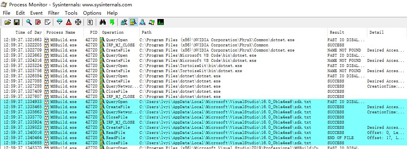Screen dimensions: 407x149
Task: Open the Filter dialog funnel icon
Action: coord(60,22)
